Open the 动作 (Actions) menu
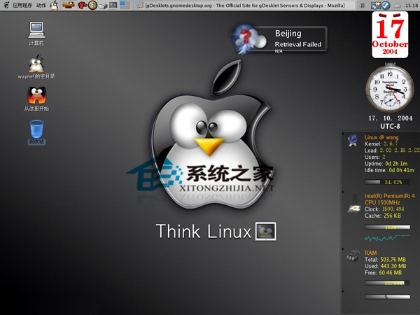 [x=41, y=6]
